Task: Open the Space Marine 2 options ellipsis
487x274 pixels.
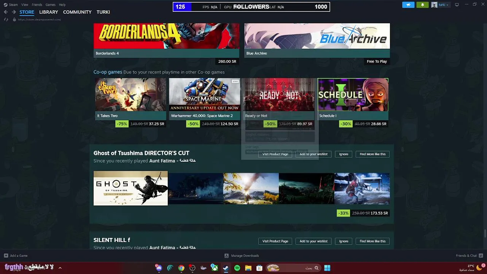Action: (x=235, y=81)
